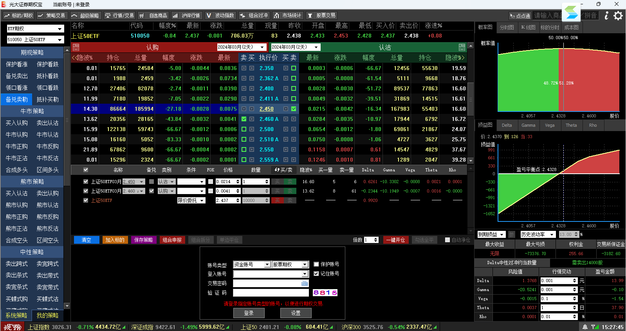This screenshot has height=331, width=626.
Task: Select the 牛市认购 strategy
Action: pos(17,135)
